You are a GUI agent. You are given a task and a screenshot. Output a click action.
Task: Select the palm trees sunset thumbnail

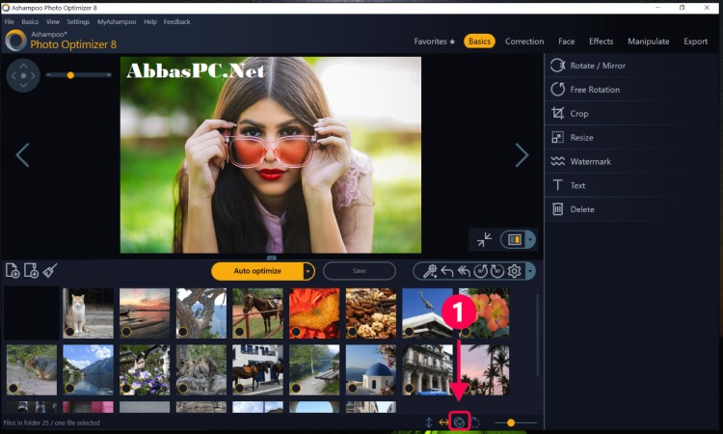coord(484,370)
